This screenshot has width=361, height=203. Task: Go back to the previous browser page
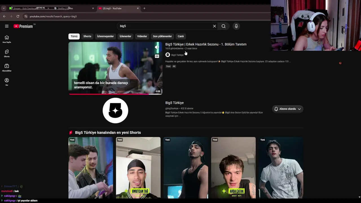click(4, 16)
